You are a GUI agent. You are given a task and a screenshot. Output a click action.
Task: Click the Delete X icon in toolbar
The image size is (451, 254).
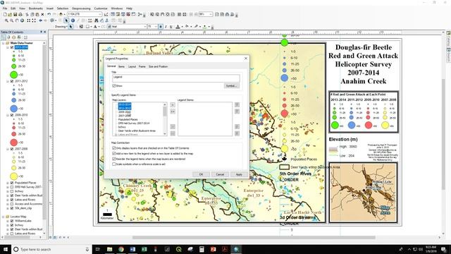[42, 14]
